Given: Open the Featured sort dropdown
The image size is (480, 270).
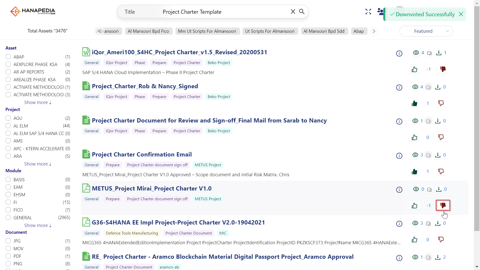Looking at the screenshot, I should [426, 31].
